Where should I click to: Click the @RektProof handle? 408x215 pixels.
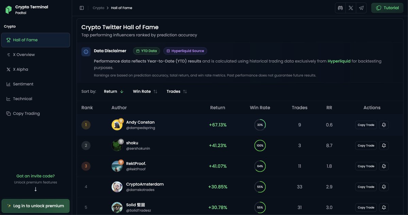point(136,169)
